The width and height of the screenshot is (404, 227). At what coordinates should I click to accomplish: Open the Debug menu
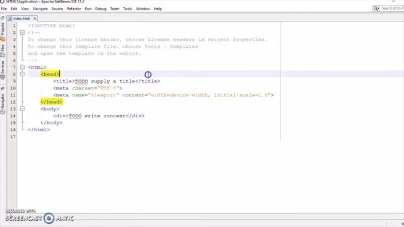coord(101,9)
